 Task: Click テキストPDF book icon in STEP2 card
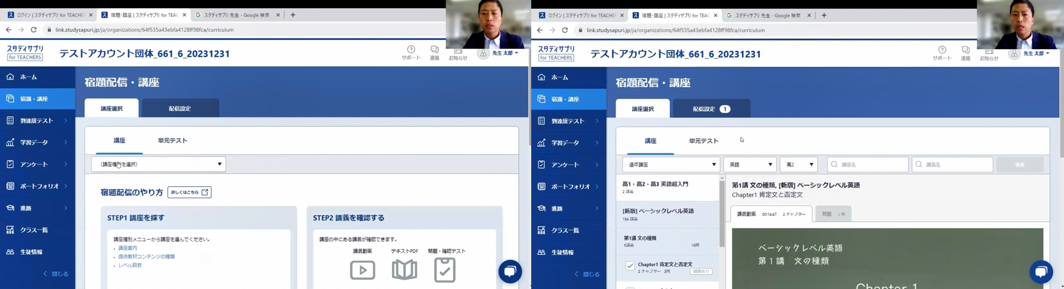(404, 270)
